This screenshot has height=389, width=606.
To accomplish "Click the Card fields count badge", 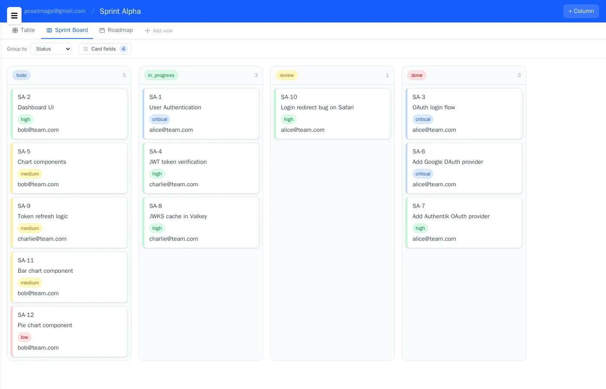I will [123, 49].
